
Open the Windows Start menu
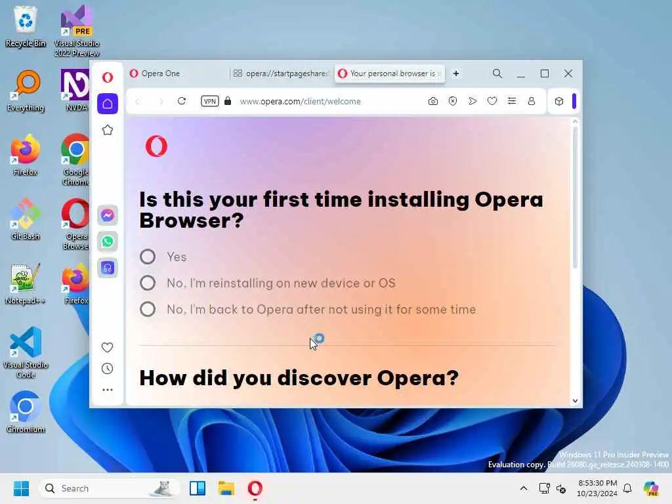click(21, 488)
